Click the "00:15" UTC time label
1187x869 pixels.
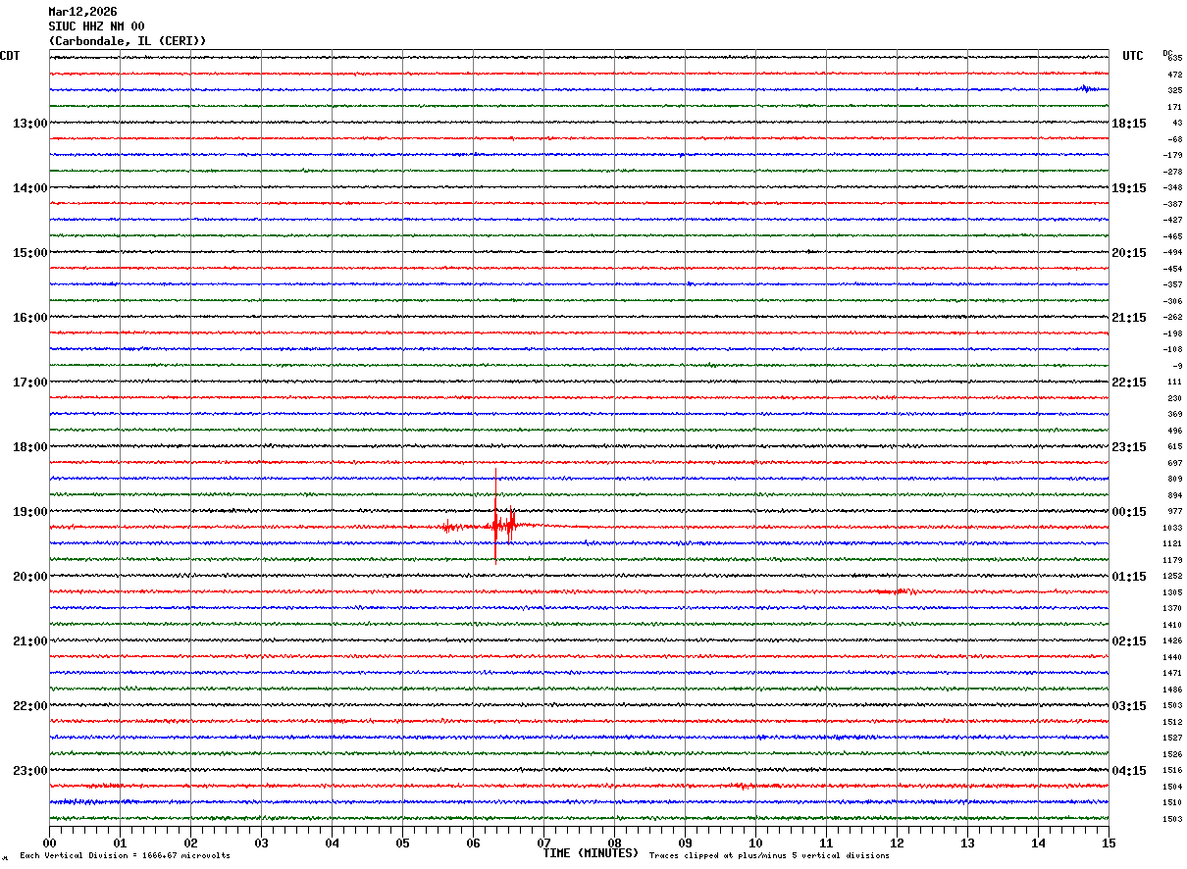(1129, 512)
